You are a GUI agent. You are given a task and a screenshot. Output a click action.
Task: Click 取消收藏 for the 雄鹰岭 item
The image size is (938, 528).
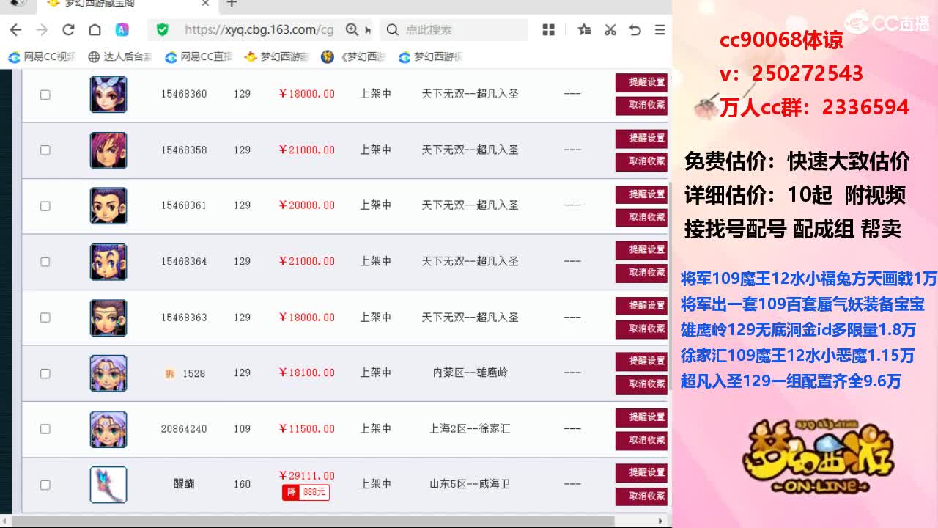click(x=642, y=384)
